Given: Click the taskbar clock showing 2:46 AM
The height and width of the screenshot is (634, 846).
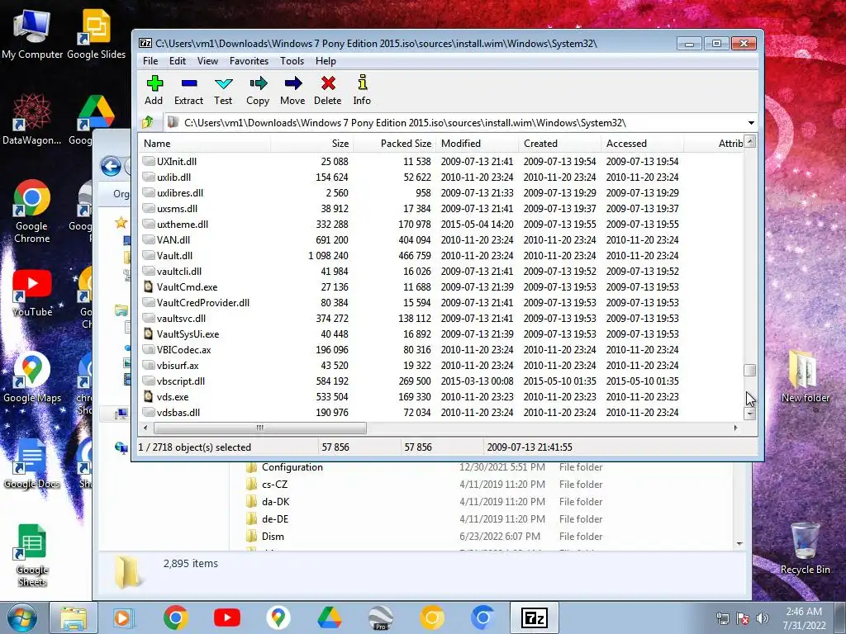Looking at the screenshot, I should pos(804,618).
